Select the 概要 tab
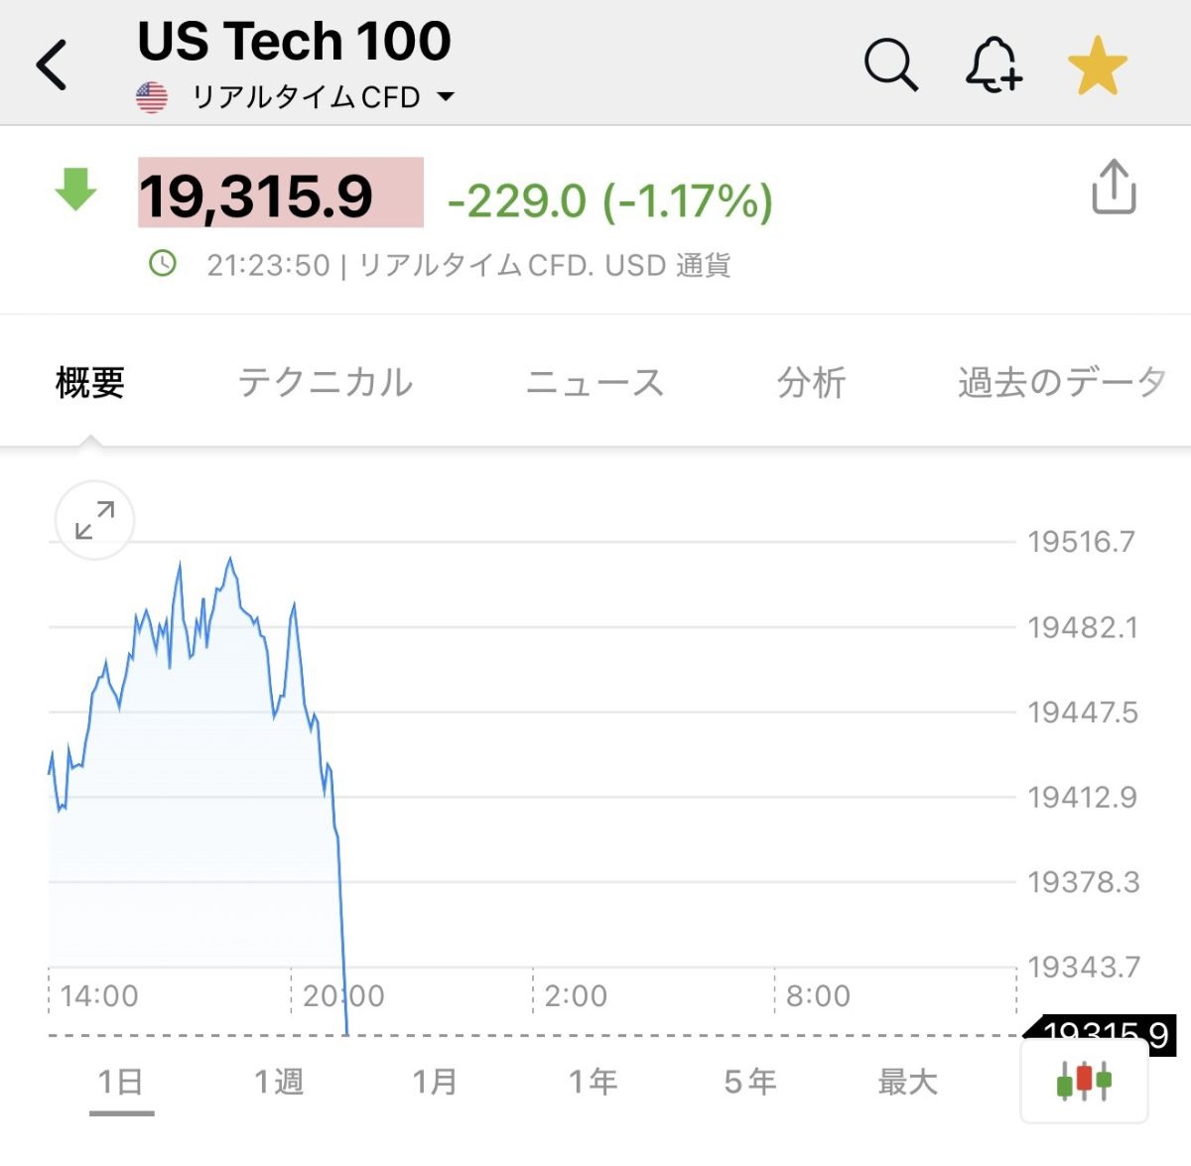 (x=90, y=382)
